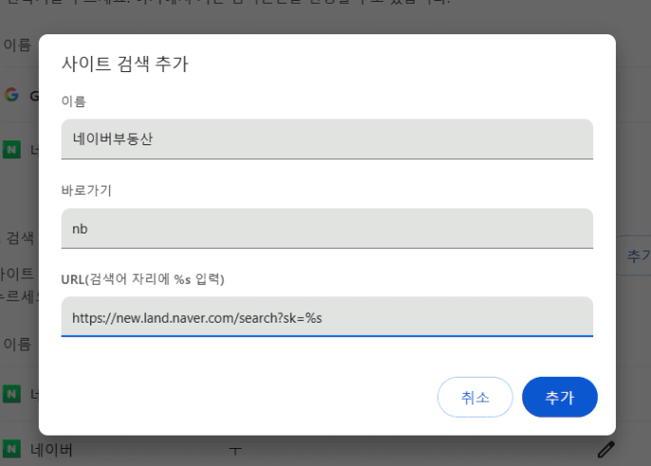Image resolution: width=651 pixels, height=466 pixels.
Task: Click the pencil edit icon for 네이버
Action: [606, 450]
